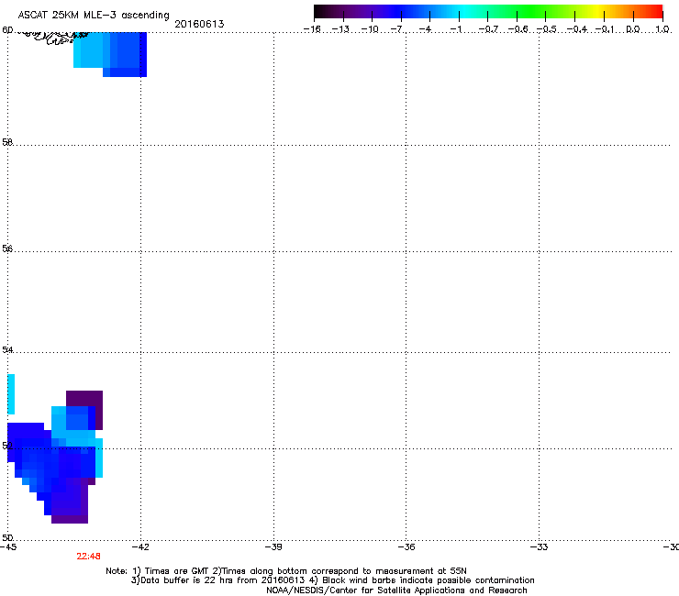The height and width of the screenshot is (596, 679).
Task: Click the latitude label "58"
Action: 7,142
